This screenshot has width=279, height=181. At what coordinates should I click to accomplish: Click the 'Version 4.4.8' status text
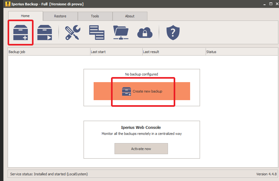[x=266, y=174]
